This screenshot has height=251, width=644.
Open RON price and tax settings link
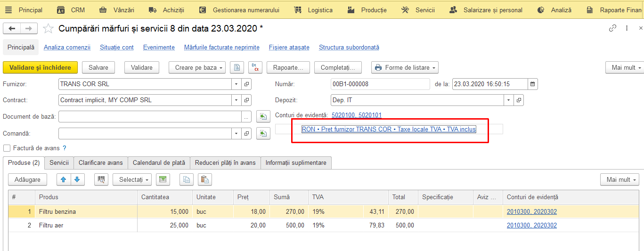(x=389, y=129)
